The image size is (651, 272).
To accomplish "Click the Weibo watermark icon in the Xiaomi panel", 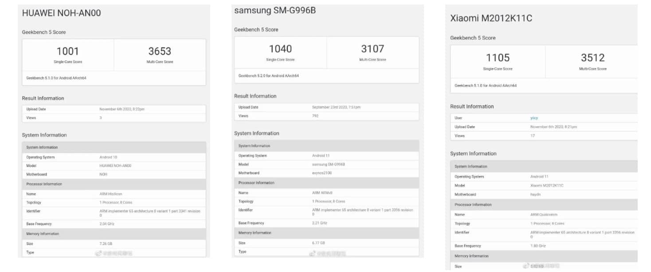I will pos(526,266).
